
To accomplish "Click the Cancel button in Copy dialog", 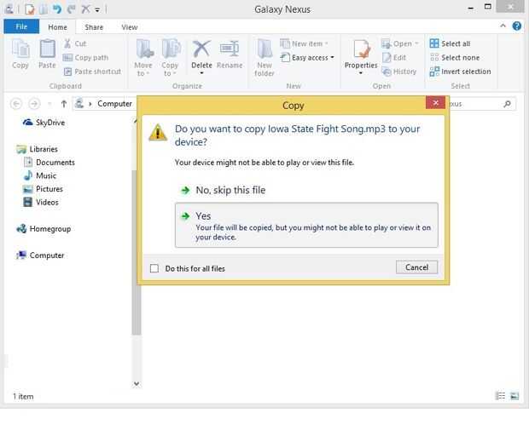I will coord(416,267).
